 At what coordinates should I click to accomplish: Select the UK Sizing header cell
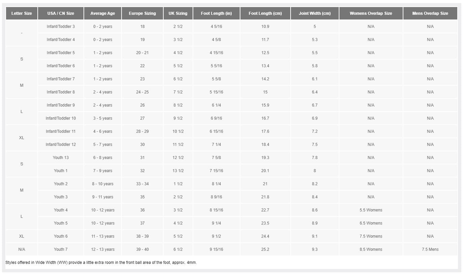click(x=178, y=13)
